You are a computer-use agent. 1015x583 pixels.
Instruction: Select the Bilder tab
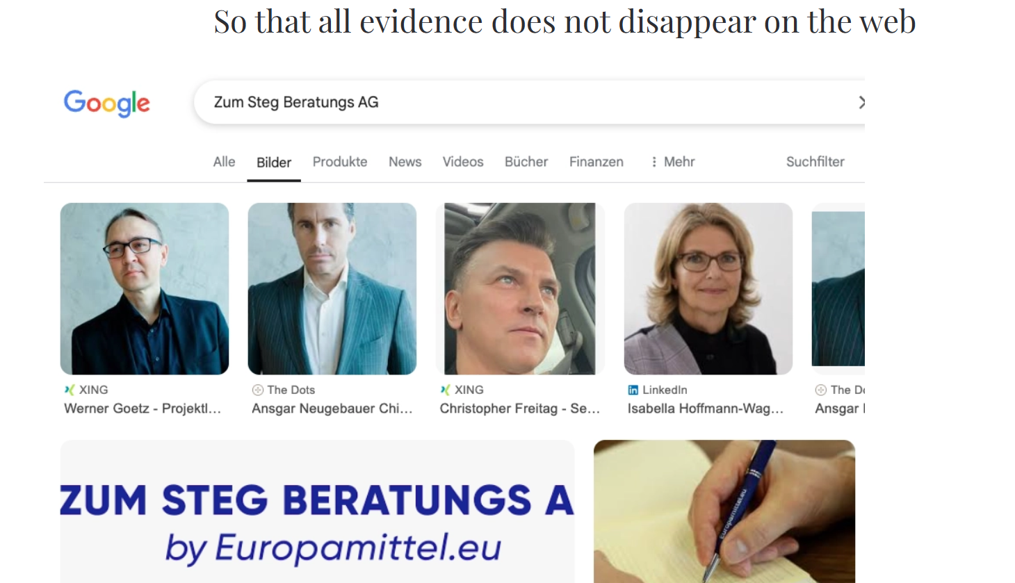click(x=274, y=163)
